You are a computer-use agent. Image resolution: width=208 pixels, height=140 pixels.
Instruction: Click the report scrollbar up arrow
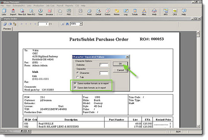click(x=198, y=32)
